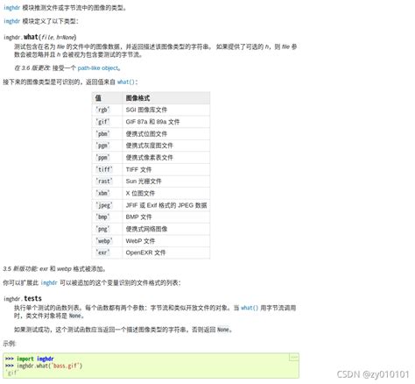Click the CSDN @zy010101 watermark
Screen dimensions: 415x384
click(373, 374)
